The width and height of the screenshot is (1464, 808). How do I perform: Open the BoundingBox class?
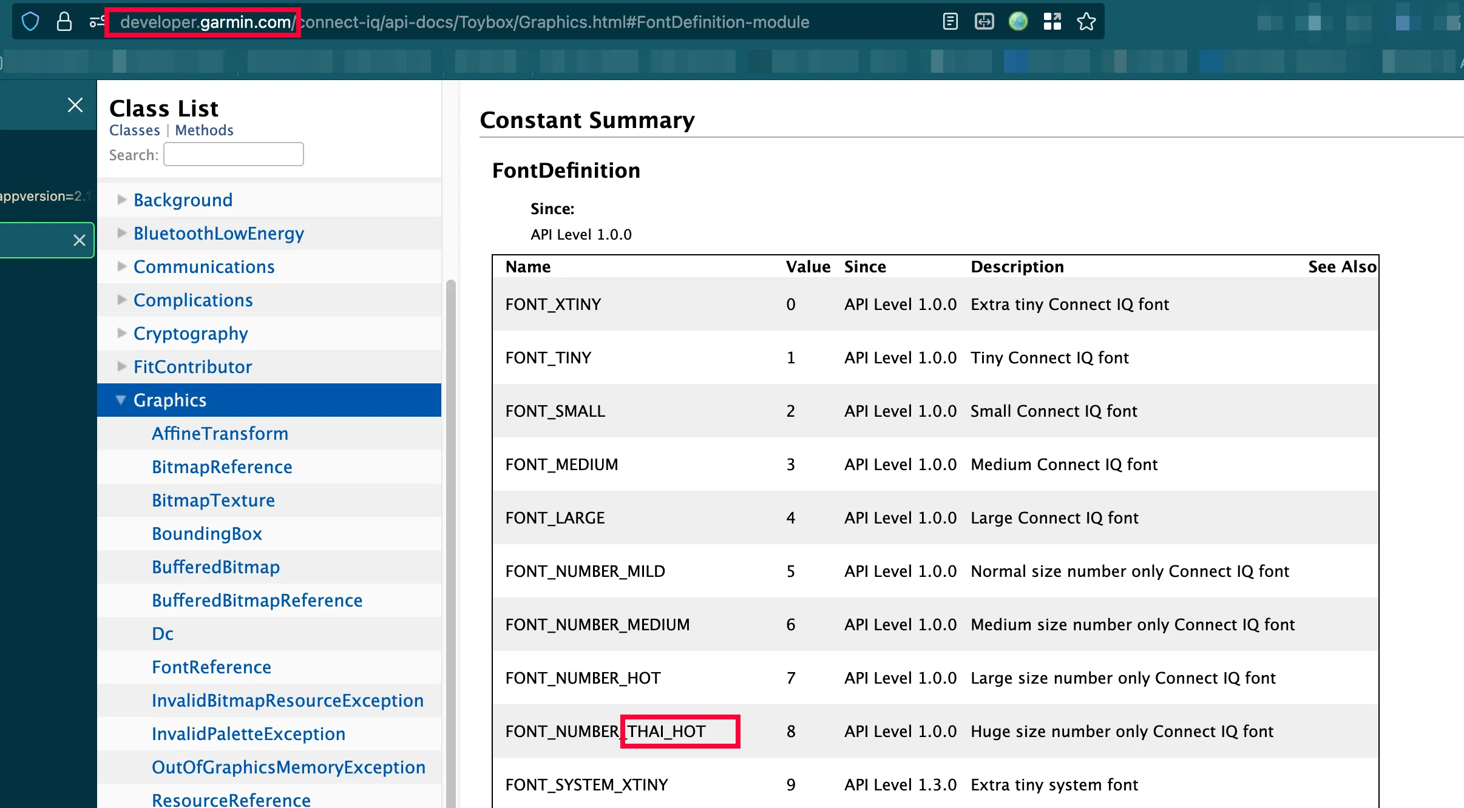(x=207, y=534)
